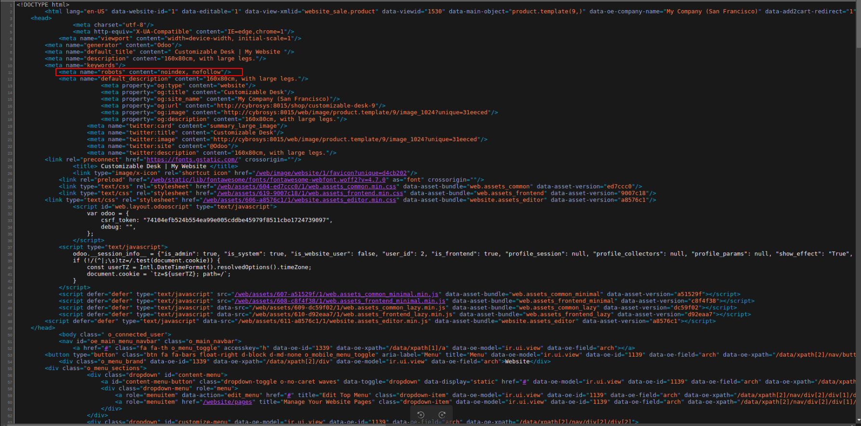Click the og:type meta property line
Viewport: 861px width, 426px height.
click(178, 86)
